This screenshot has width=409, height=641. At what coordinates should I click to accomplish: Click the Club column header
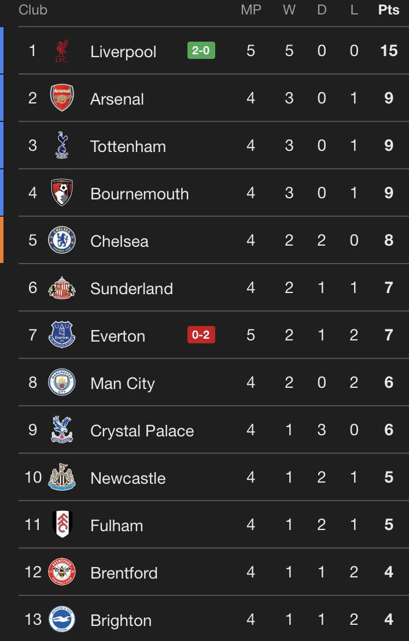pos(33,10)
